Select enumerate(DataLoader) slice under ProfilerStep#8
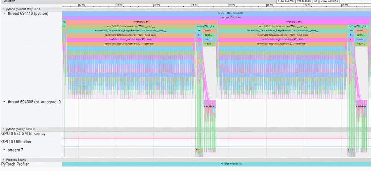Image resolution: width=371 pixels, height=171 pixels. [x=283, y=31]
